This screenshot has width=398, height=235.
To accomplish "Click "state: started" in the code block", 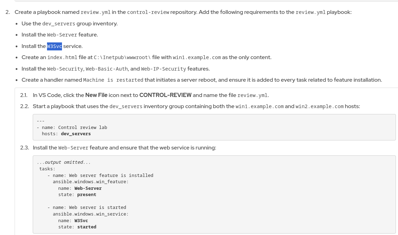I will [x=77, y=227].
